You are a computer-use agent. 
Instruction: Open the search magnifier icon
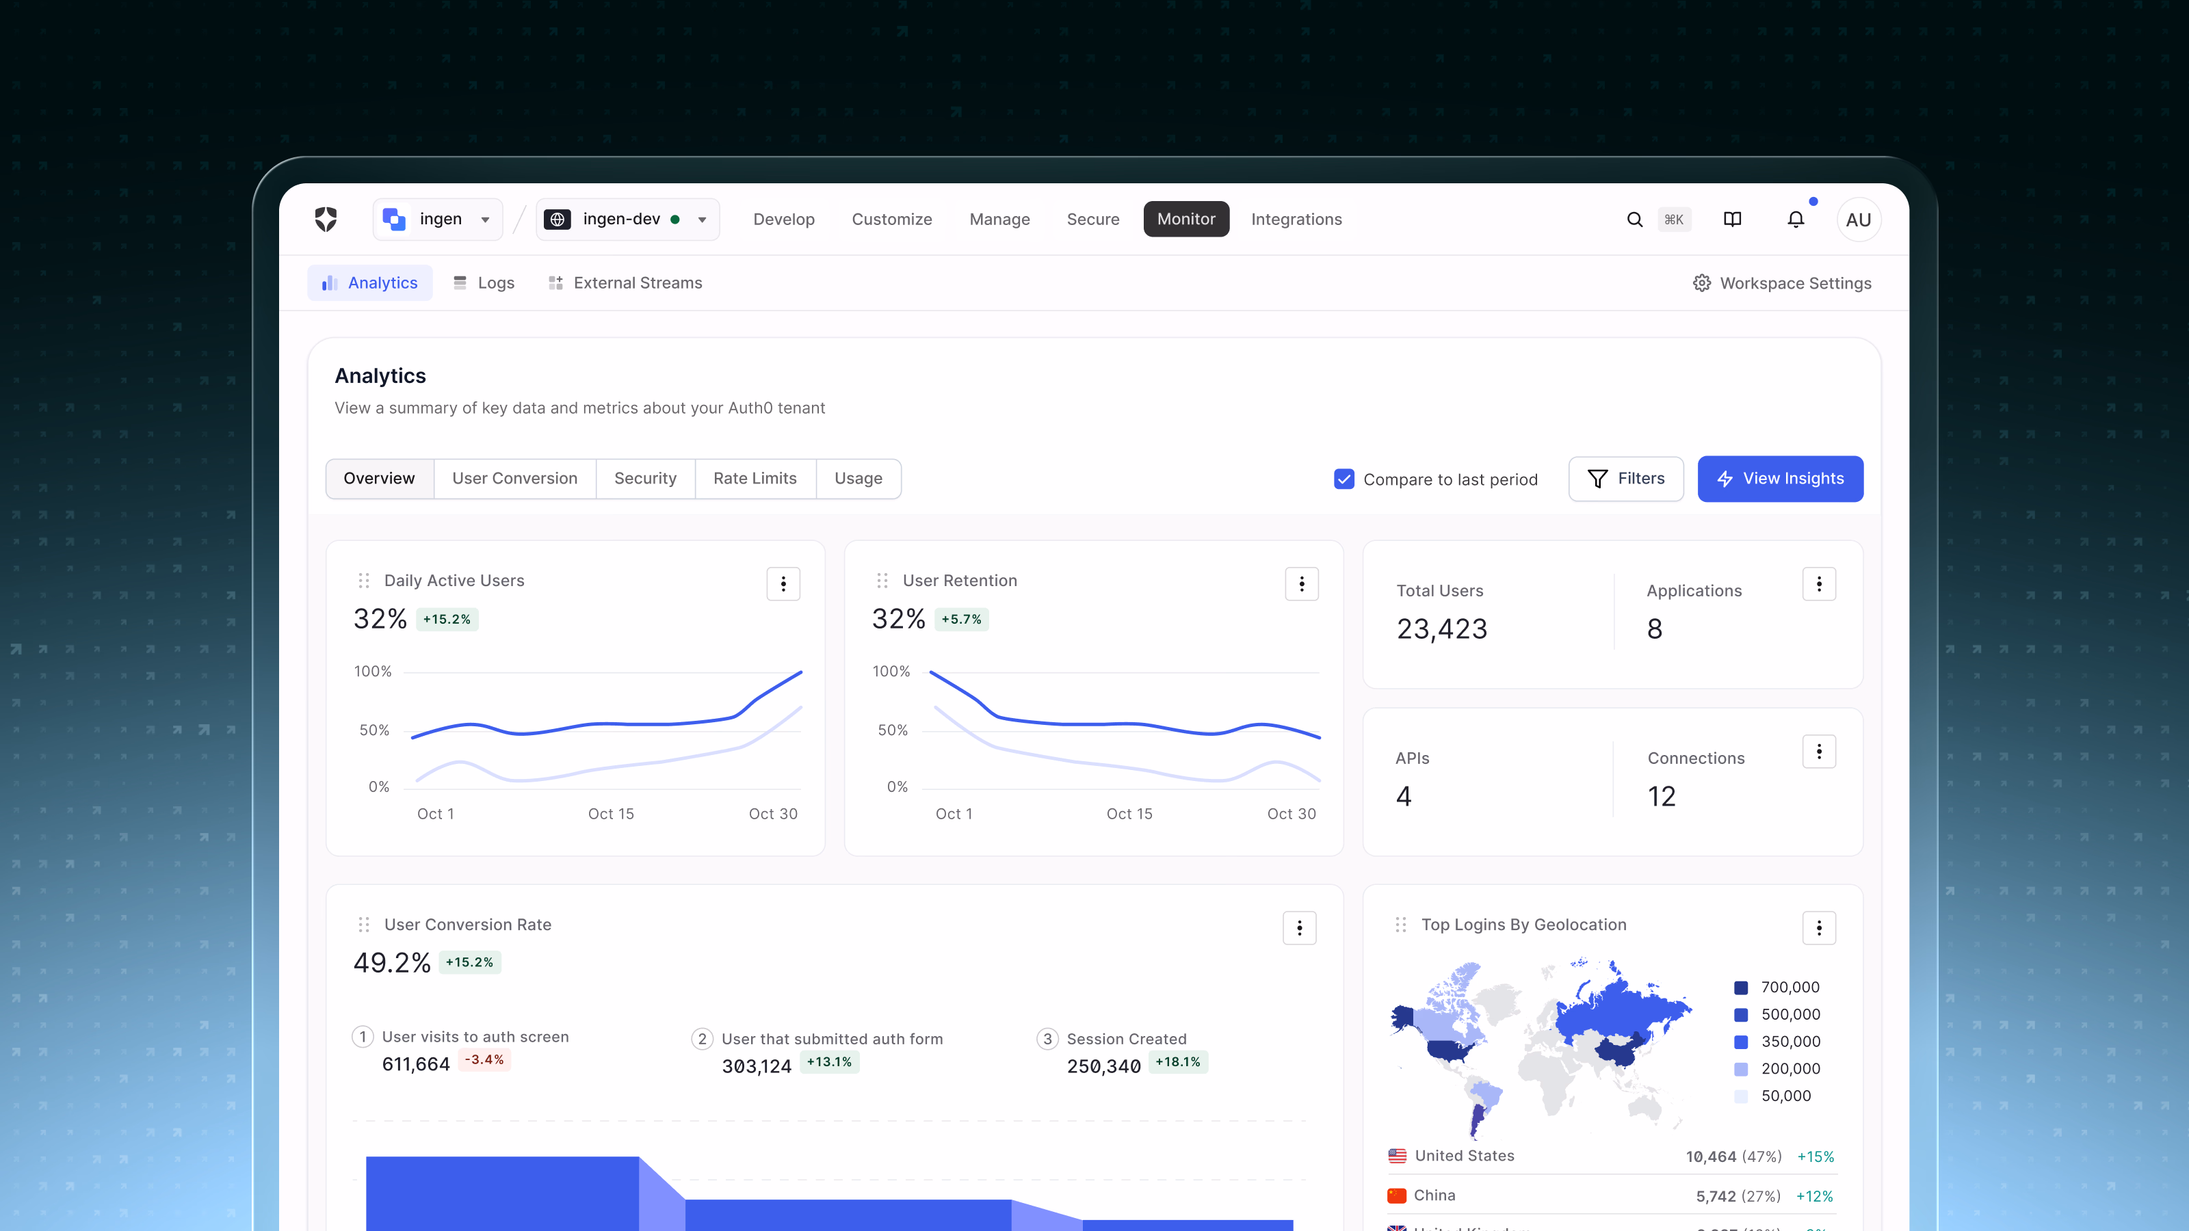pyautogui.click(x=1634, y=219)
